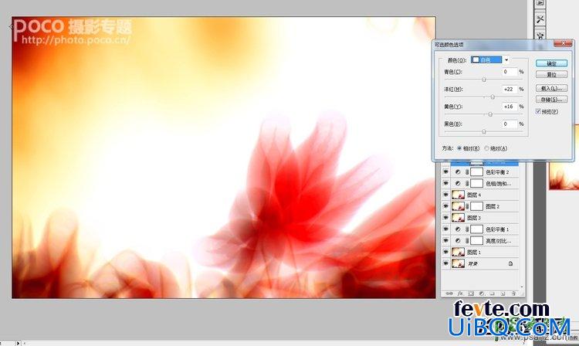Click the mask thumbnail of 色彩平衡 1 layer
The width and height of the screenshot is (579, 346).
[477, 229]
